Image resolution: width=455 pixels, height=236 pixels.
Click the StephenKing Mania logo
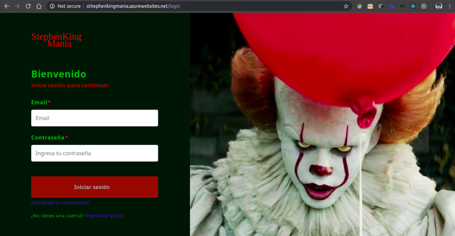coord(56,40)
